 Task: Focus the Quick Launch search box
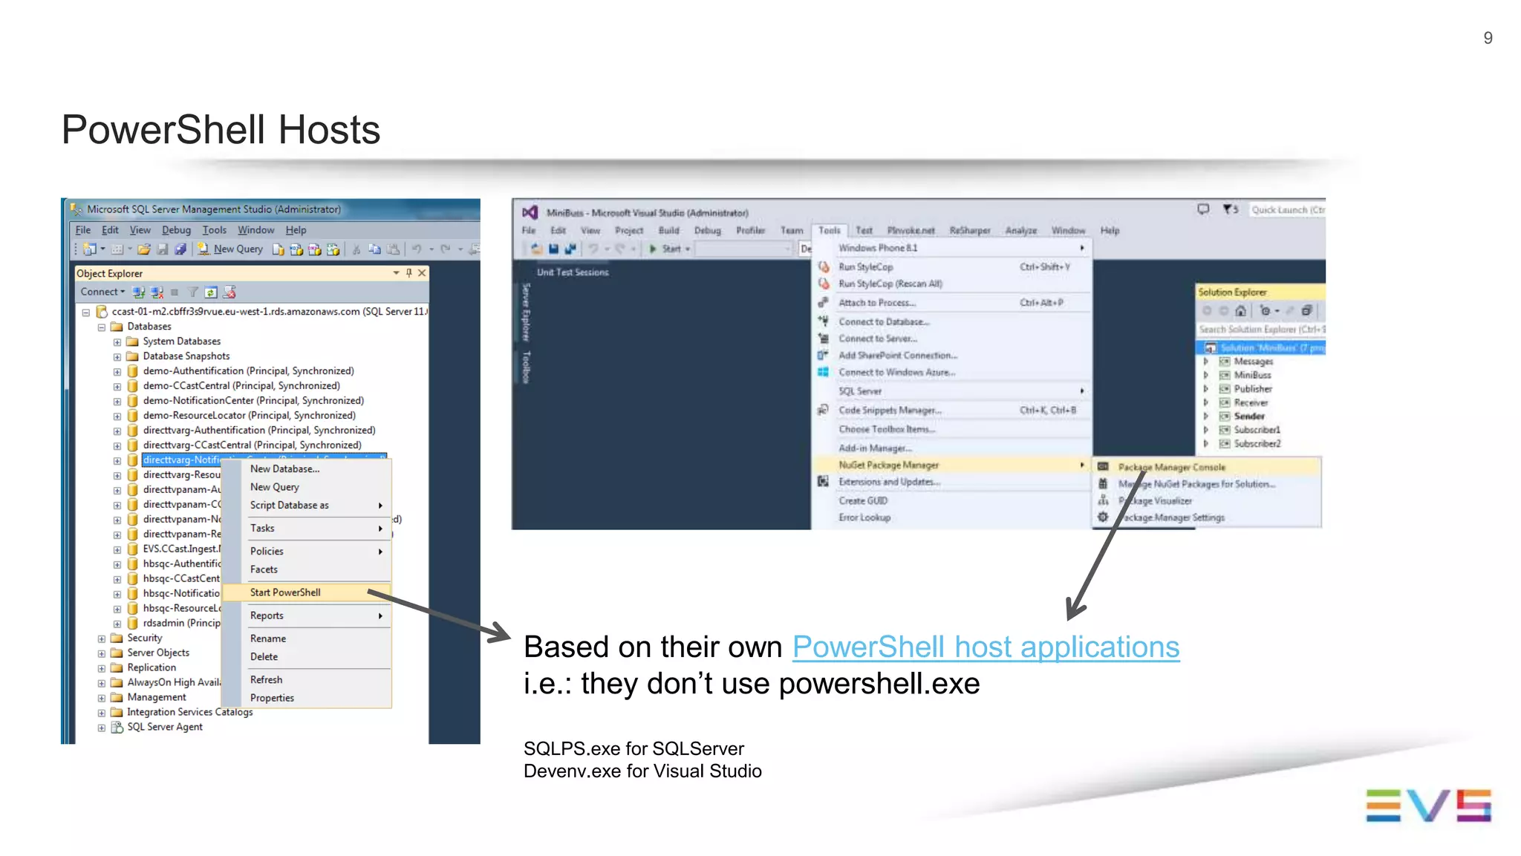point(1287,210)
